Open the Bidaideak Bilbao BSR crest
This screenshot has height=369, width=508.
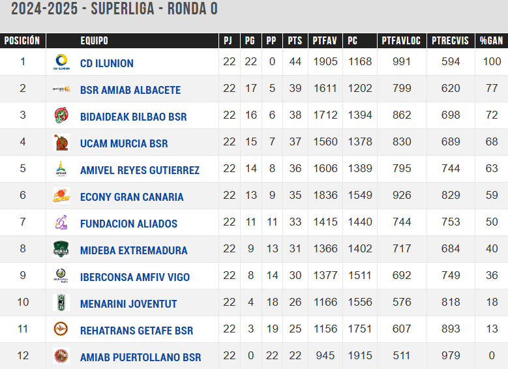(x=61, y=115)
